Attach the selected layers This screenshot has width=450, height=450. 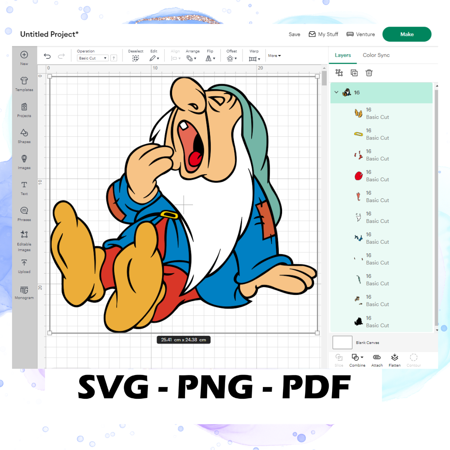tap(377, 360)
